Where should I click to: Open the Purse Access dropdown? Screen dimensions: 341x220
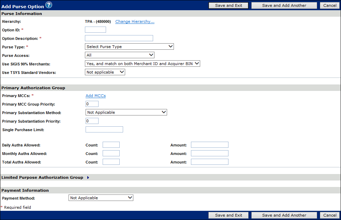[119, 55]
